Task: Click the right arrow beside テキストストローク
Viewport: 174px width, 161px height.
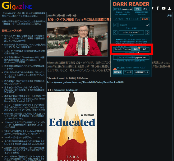Action: point(147,33)
